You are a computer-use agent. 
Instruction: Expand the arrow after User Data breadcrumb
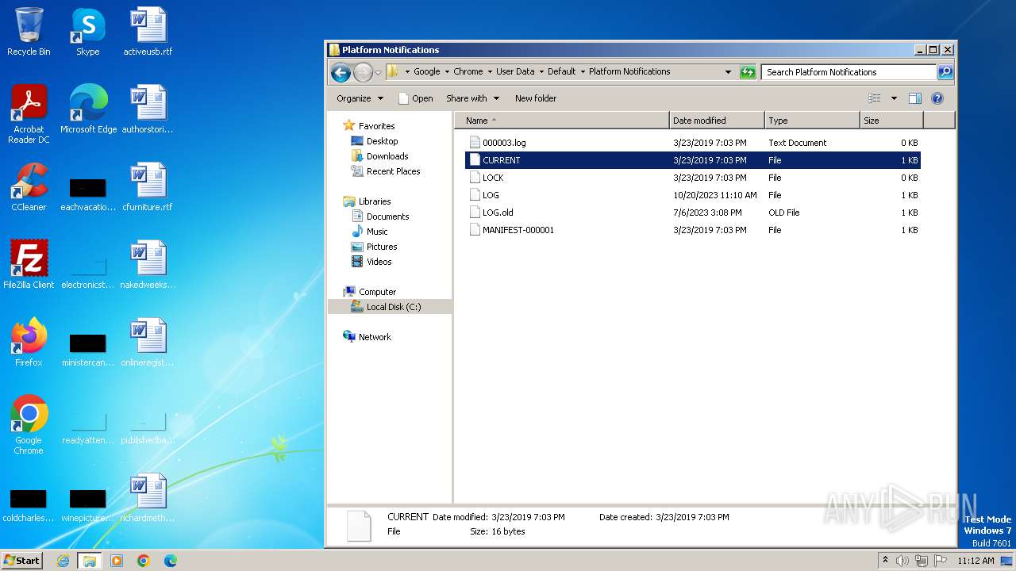pyautogui.click(x=541, y=71)
